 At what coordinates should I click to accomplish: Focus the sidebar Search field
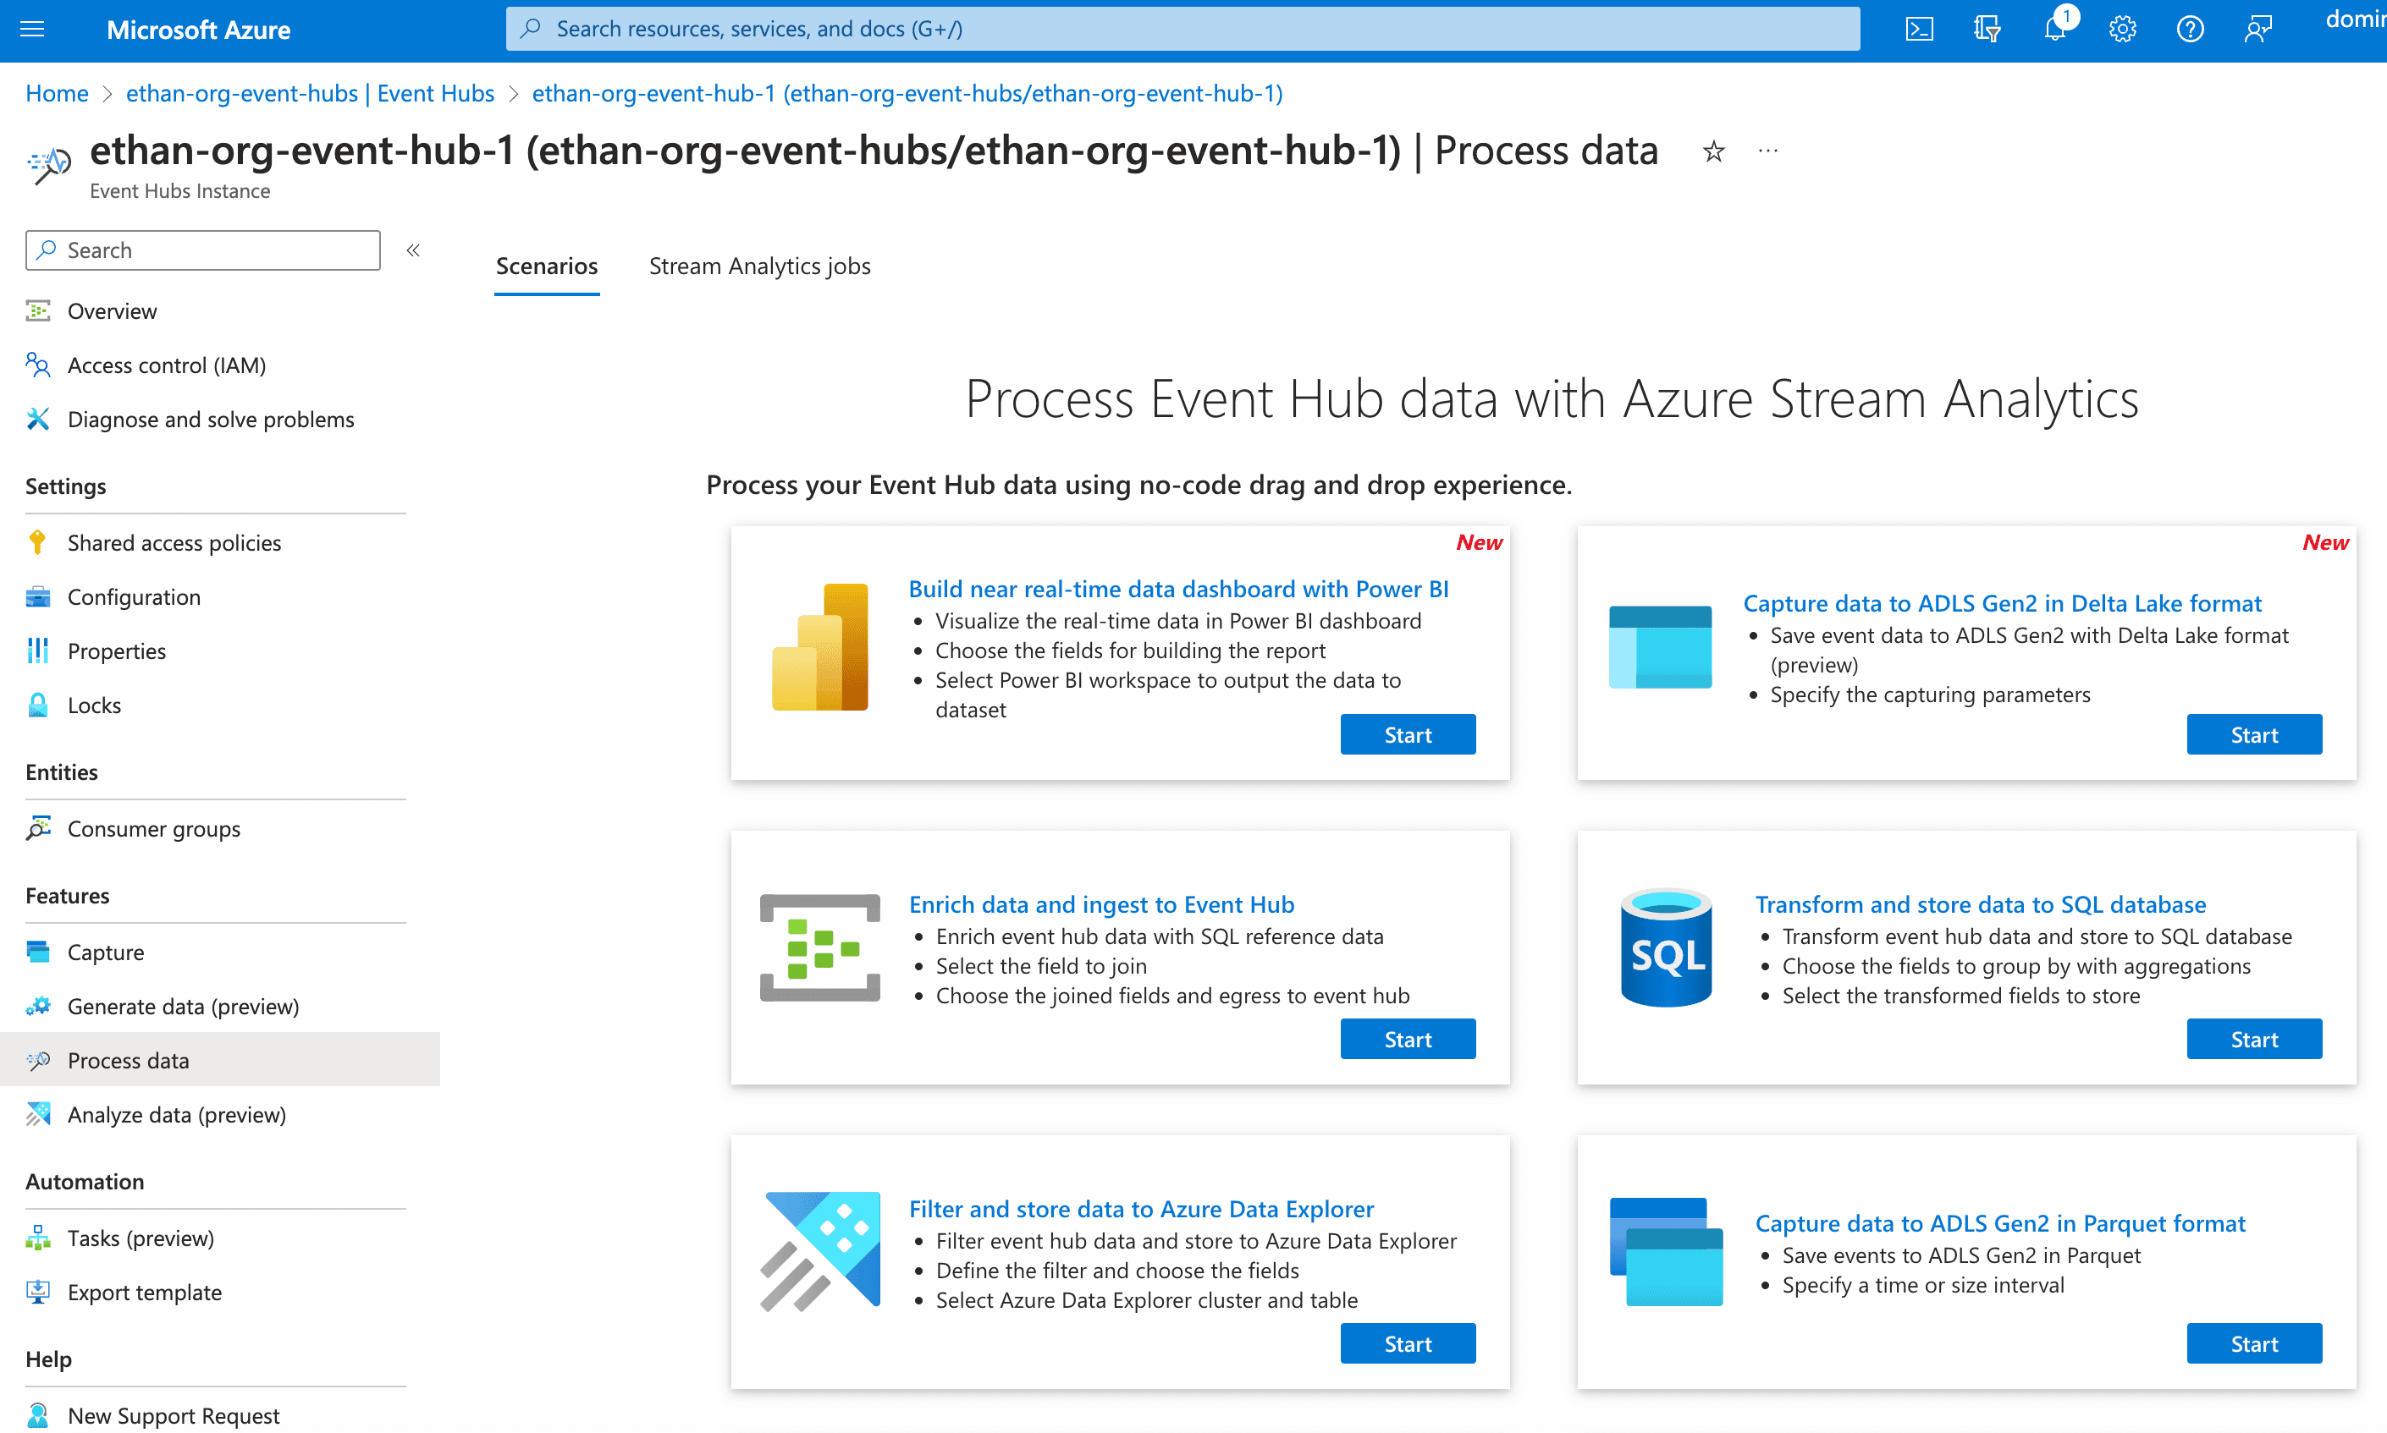point(203,250)
